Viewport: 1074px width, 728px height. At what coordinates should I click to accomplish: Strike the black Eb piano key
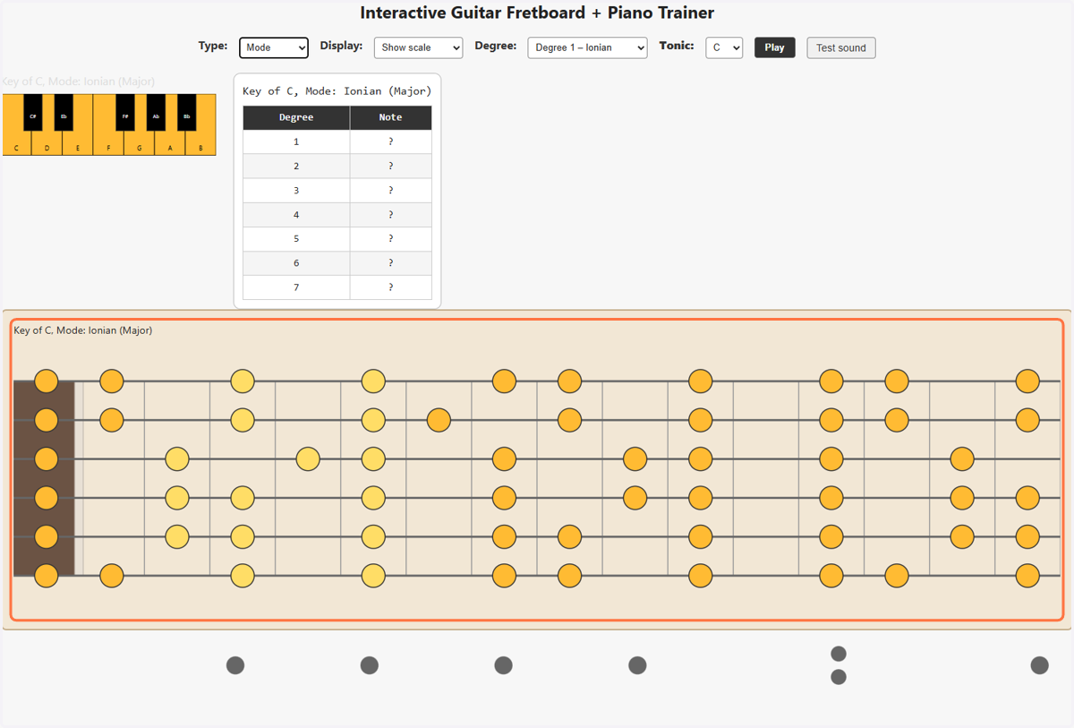pyautogui.click(x=64, y=112)
